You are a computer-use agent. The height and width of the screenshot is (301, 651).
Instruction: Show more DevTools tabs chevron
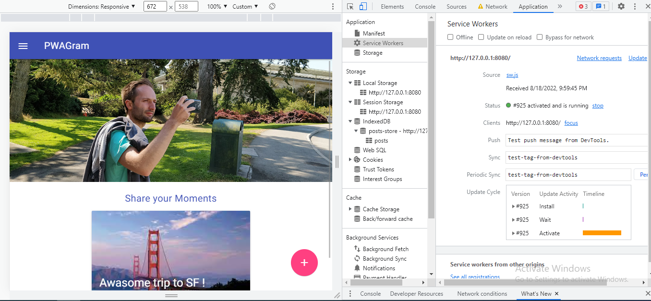point(560,7)
